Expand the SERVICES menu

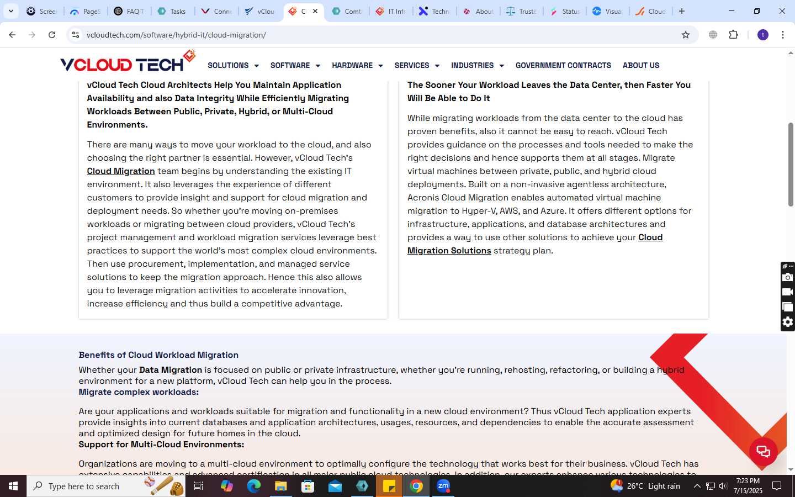coord(417,65)
